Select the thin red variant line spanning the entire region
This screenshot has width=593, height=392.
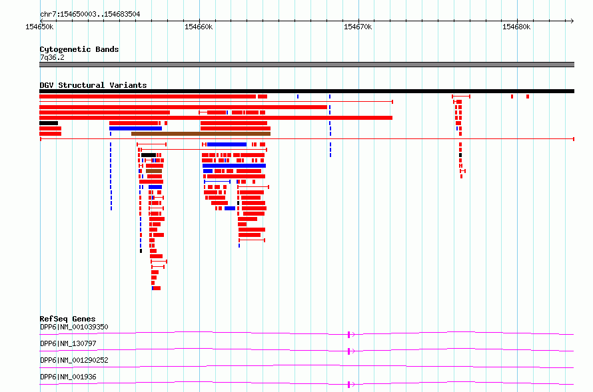point(307,139)
